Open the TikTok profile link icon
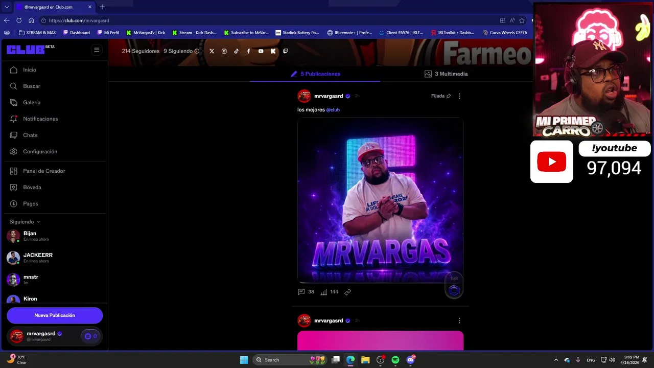 tap(236, 51)
